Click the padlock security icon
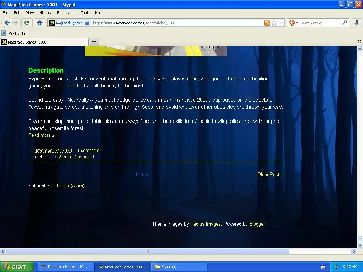363x272 pixels. click(87, 23)
